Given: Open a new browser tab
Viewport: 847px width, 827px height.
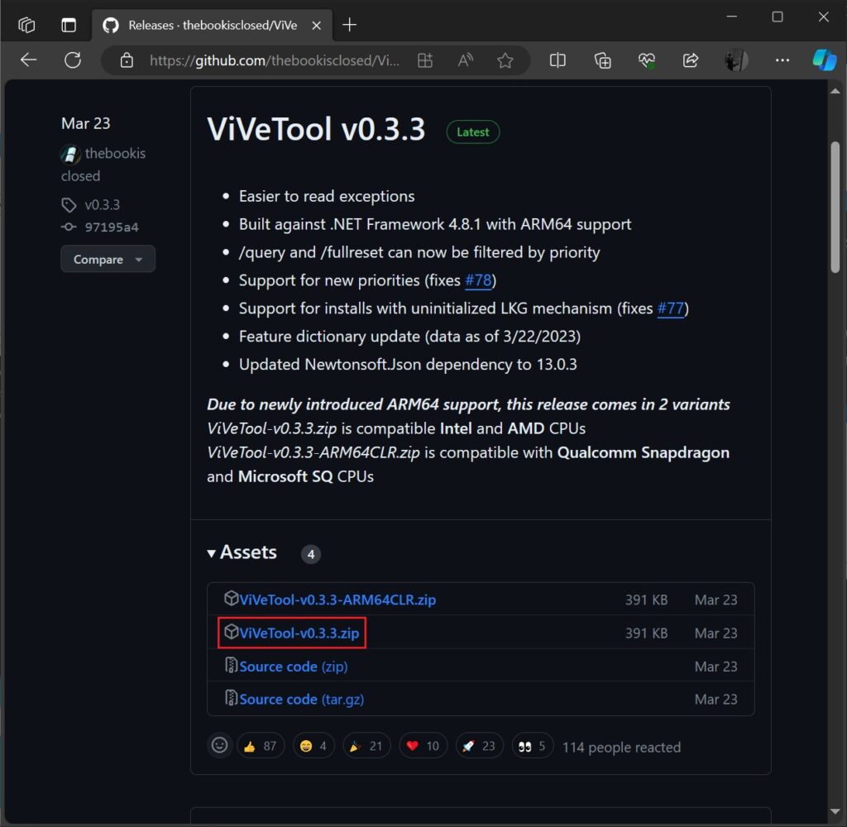Looking at the screenshot, I should coord(349,25).
